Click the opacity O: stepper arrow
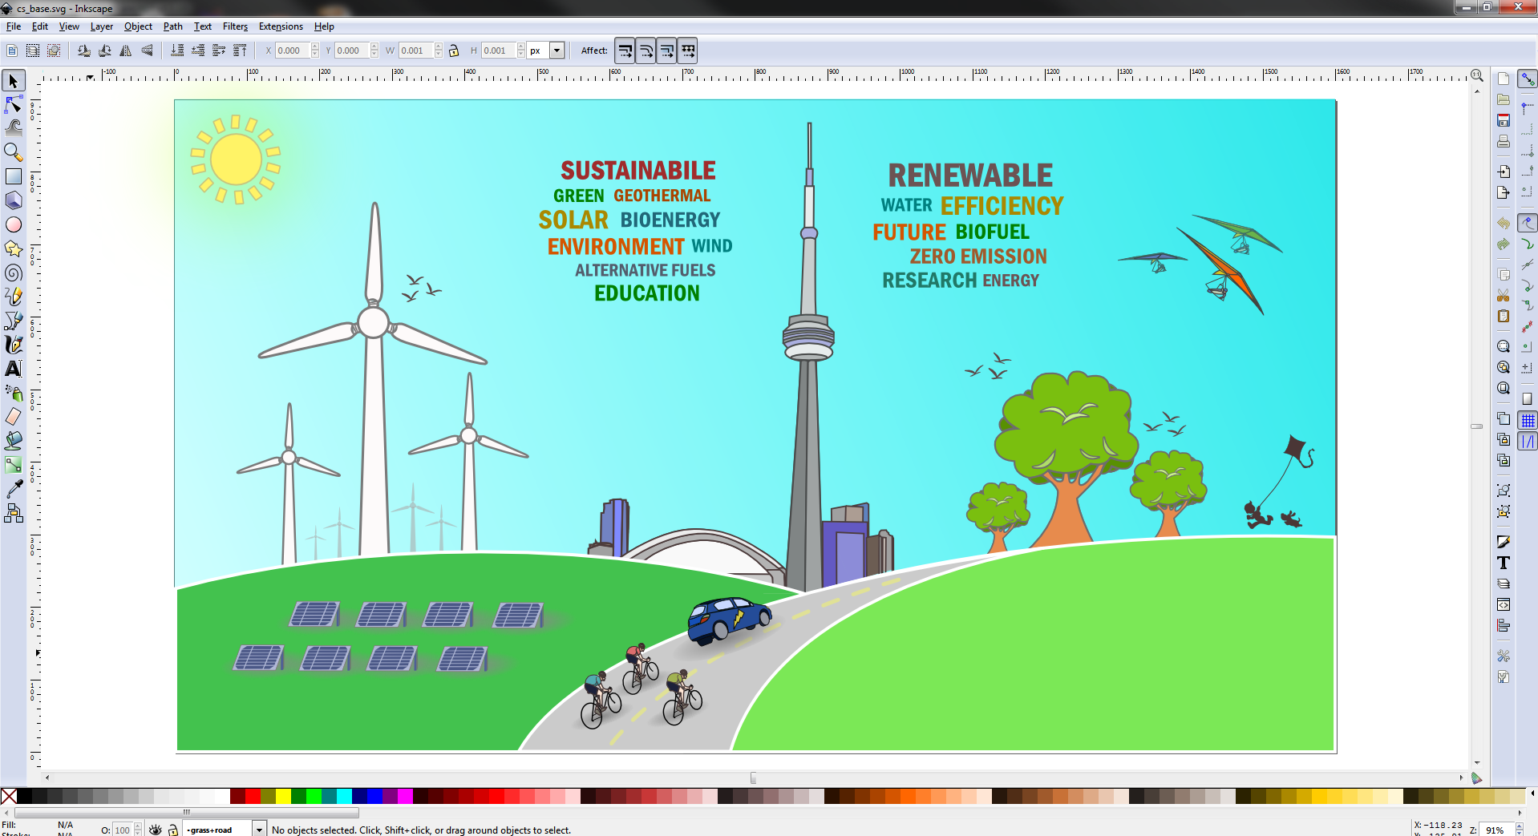 pyautogui.click(x=138, y=826)
